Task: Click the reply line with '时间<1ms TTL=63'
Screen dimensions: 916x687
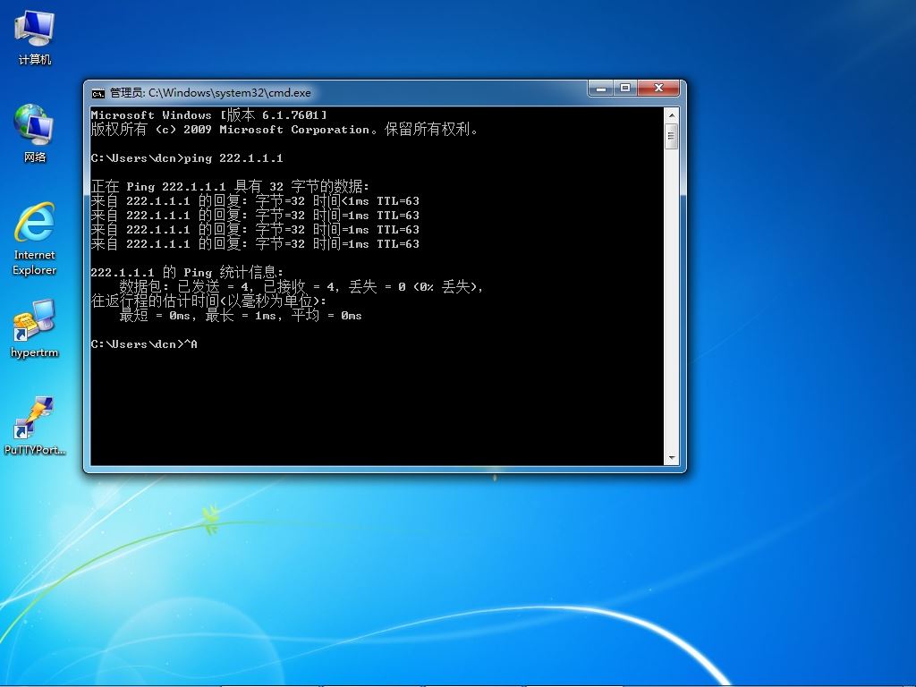Action: click(255, 201)
